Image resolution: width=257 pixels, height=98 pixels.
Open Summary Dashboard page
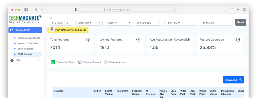[x=29, y=38]
